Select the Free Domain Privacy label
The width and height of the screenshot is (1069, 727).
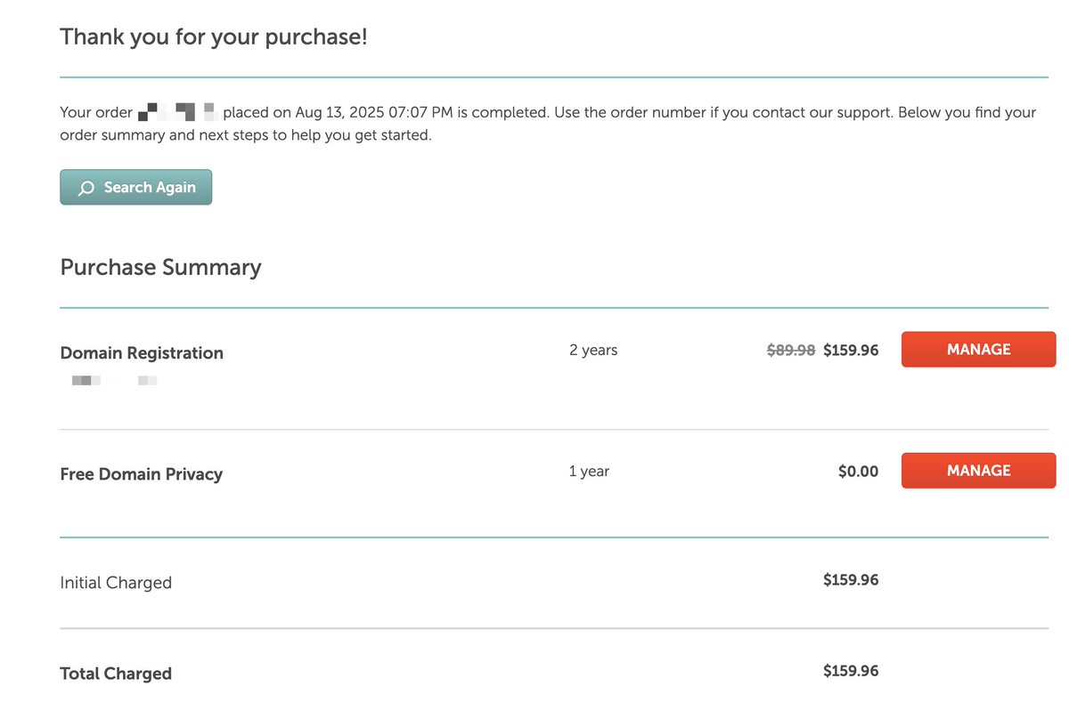141,474
